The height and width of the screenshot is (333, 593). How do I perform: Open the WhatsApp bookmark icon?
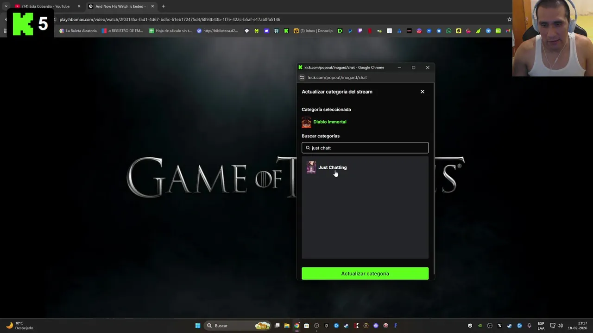448,31
